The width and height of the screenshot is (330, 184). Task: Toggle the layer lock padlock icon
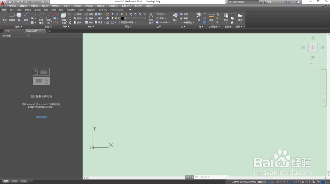(119, 18)
